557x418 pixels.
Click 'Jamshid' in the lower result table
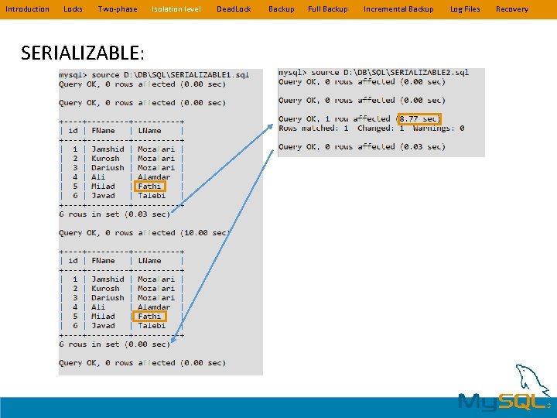pyautogui.click(x=108, y=279)
